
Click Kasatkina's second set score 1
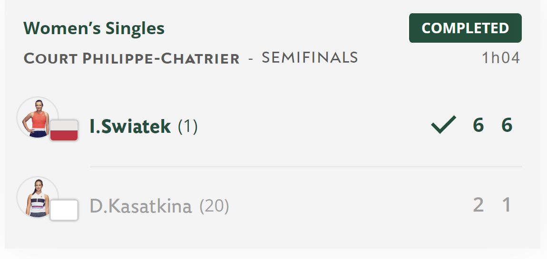click(507, 205)
